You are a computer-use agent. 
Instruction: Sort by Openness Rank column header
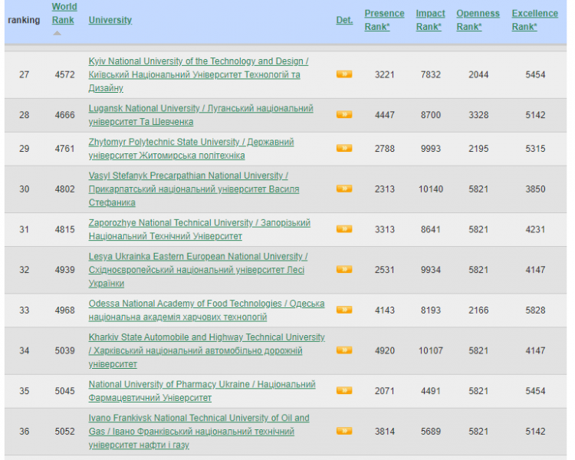click(x=476, y=20)
